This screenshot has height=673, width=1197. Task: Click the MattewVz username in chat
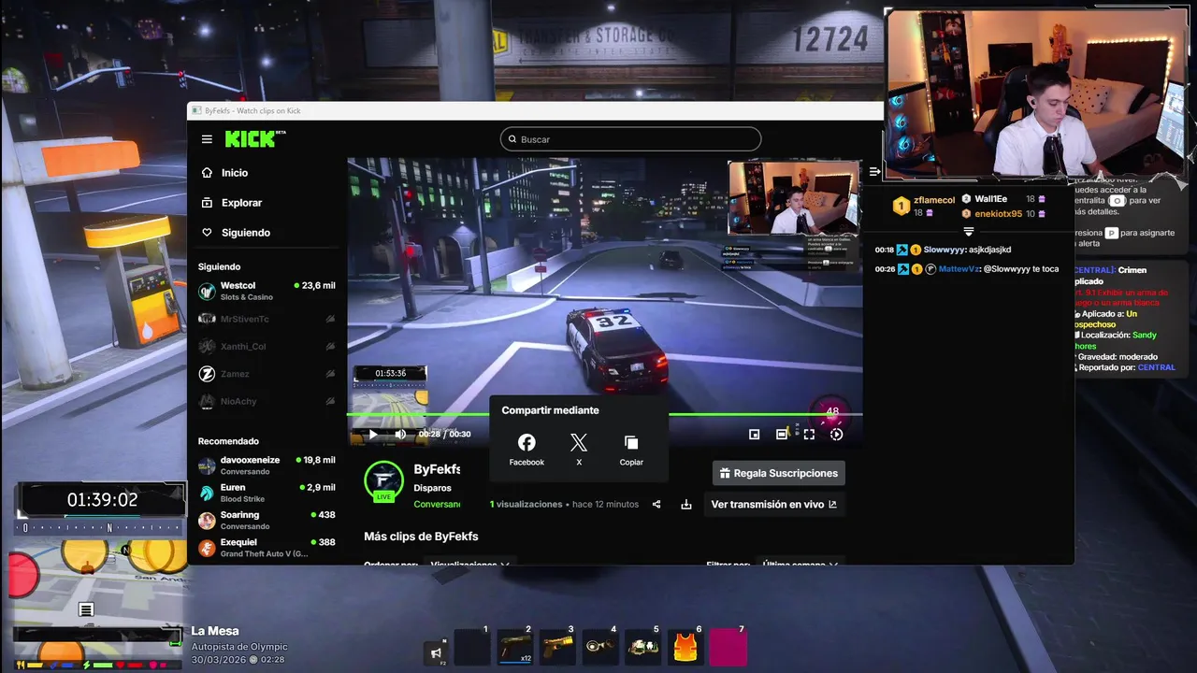(958, 269)
